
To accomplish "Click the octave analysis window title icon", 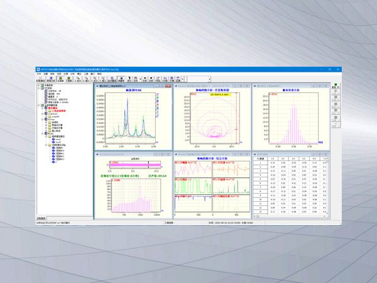I will coord(97,153).
